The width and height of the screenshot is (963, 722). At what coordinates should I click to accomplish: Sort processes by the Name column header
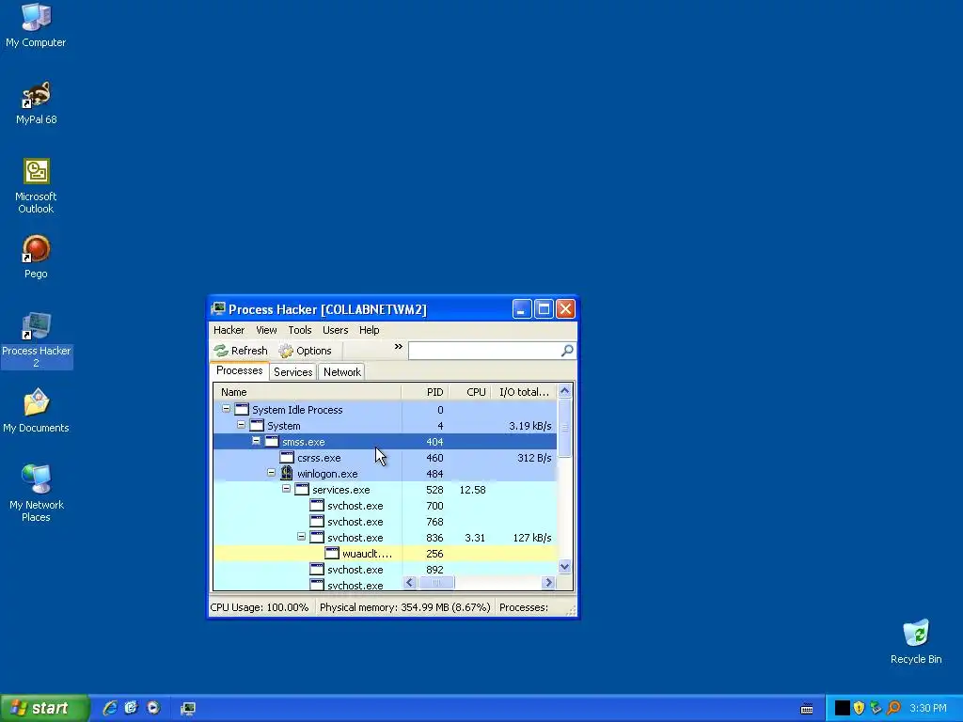(308, 392)
